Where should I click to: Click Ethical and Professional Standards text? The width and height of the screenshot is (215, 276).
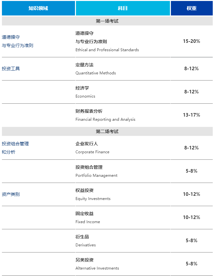(x=107, y=50)
